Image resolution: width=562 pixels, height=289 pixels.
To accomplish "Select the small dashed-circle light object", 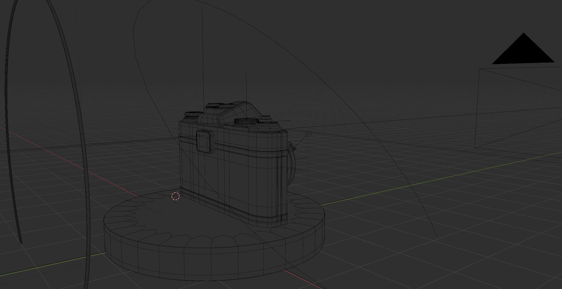I will (308, 134).
